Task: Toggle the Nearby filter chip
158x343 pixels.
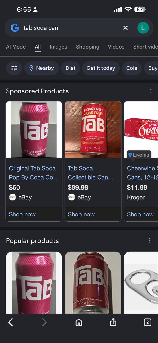Action: [x=42, y=68]
